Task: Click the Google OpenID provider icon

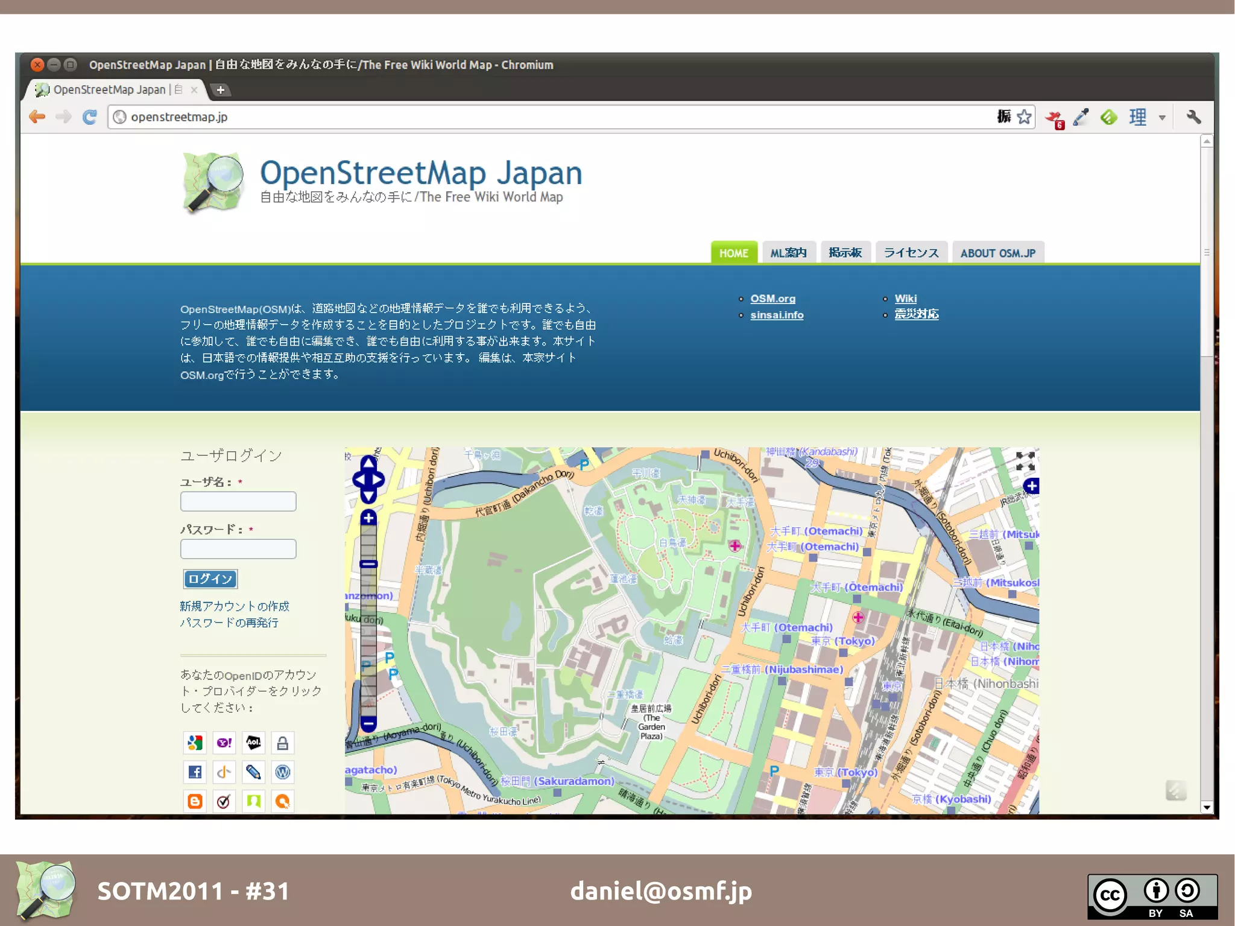Action: [x=195, y=743]
